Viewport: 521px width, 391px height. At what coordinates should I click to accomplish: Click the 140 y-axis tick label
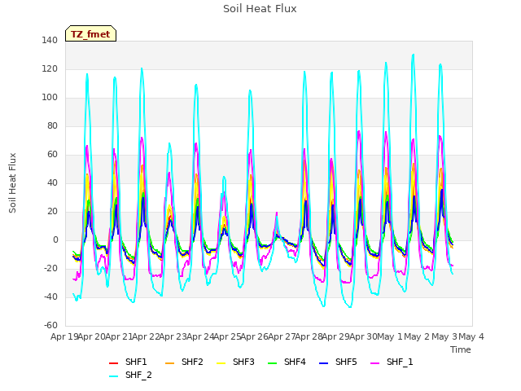click(50, 41)
